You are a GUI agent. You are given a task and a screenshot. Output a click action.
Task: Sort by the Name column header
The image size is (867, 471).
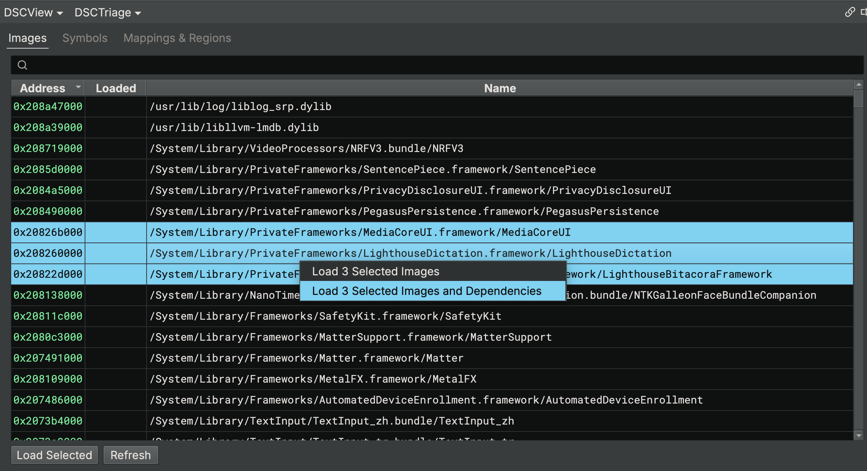click(500, 88)
